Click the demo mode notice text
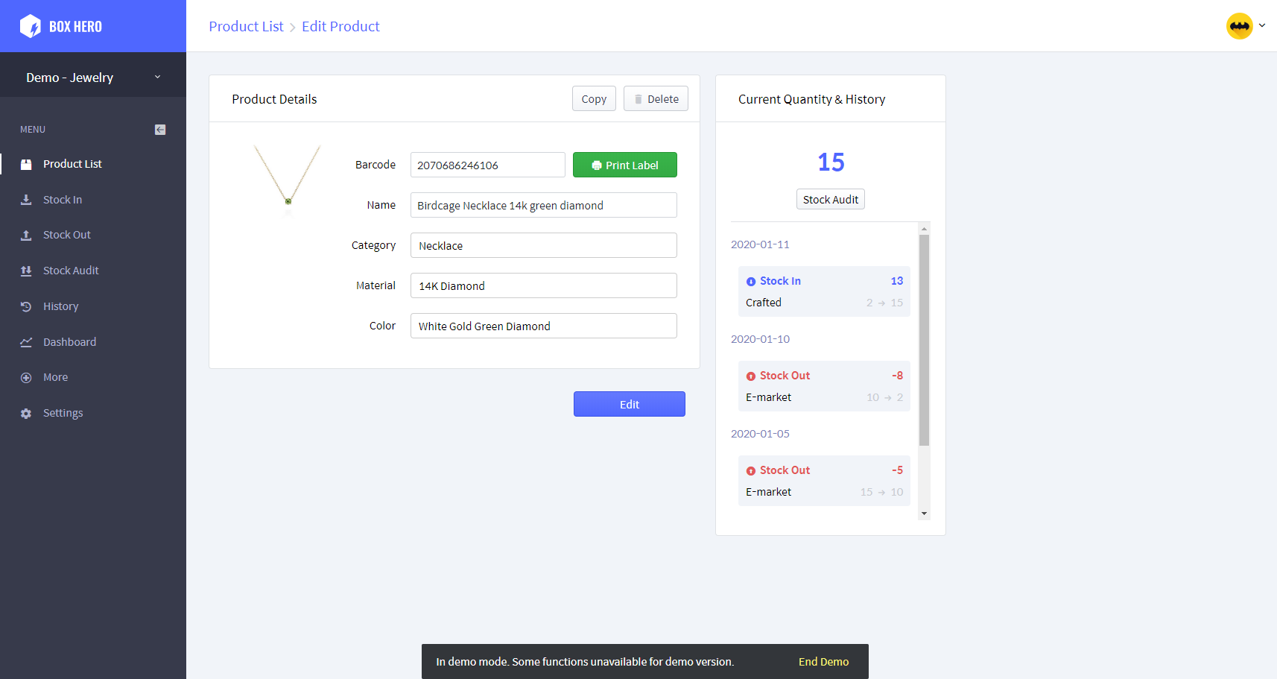The height and width of the screenshot is (679, 1277). 585,662
